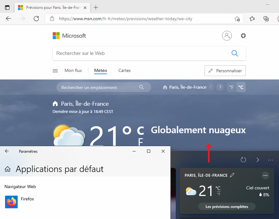Click the home icon beside Paris heading
The width and height of the screenshot is (279, 219).
pos(55,104)
